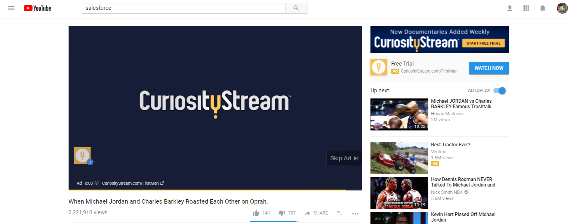Image resolution: width=573 pixels, height=224 pixels.
Task: Click the yellow Ad badge beside CuriosityStream.com/FirstMan
Action: (x=395, y=71)
